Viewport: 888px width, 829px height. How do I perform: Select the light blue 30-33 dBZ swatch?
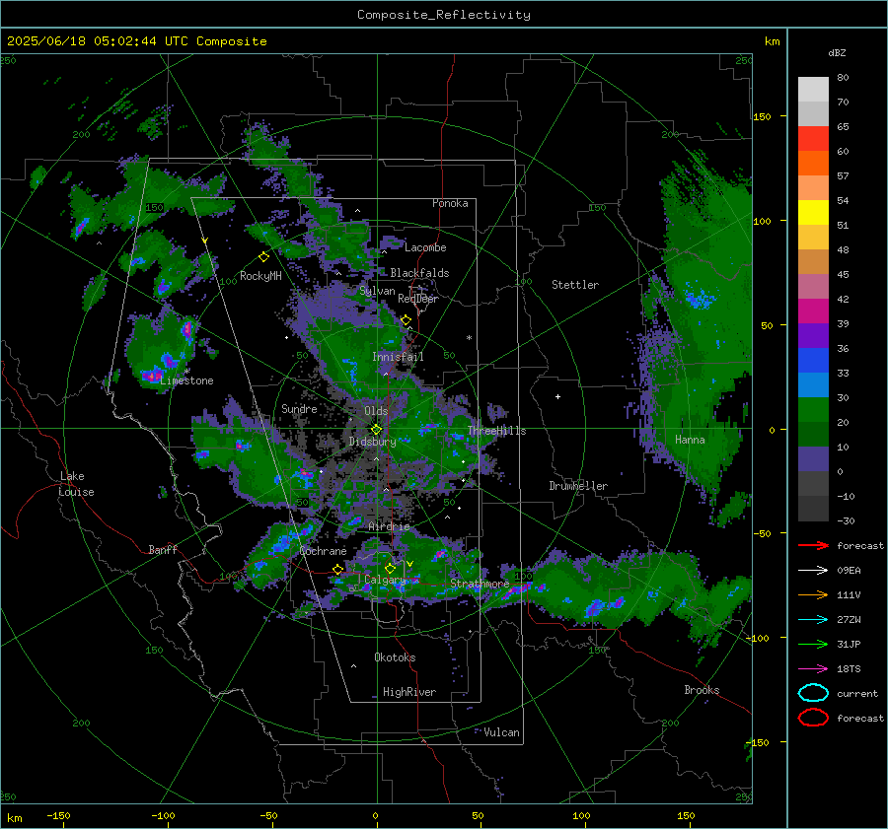813,384
